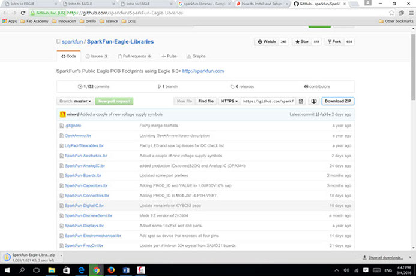Viewport: 416px width, 277px height.
Task: Launch Firefox from taskbar
Action: [x=111, y=270]
